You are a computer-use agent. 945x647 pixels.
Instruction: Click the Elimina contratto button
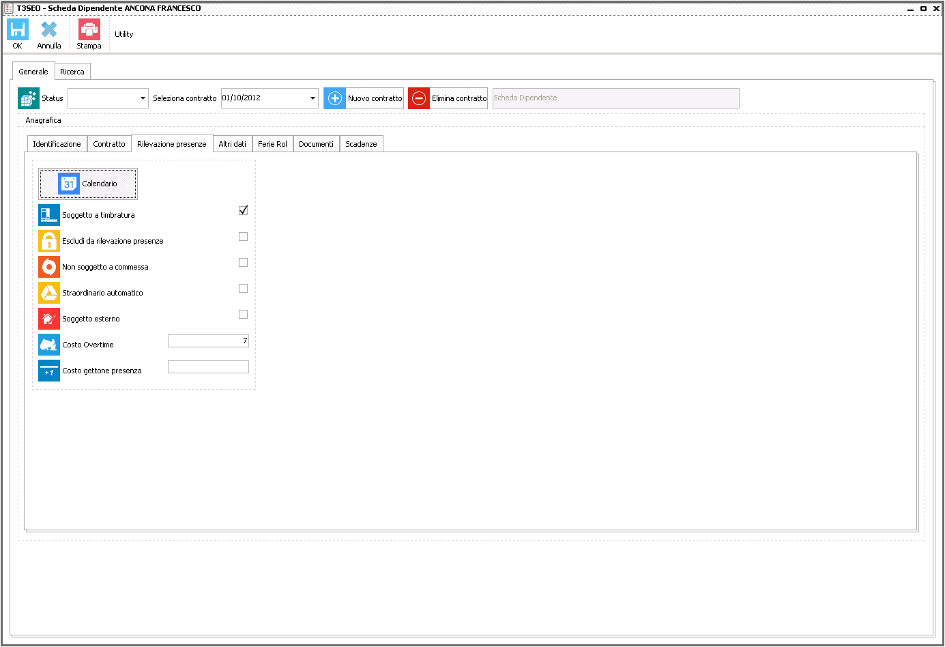[448, 98]
